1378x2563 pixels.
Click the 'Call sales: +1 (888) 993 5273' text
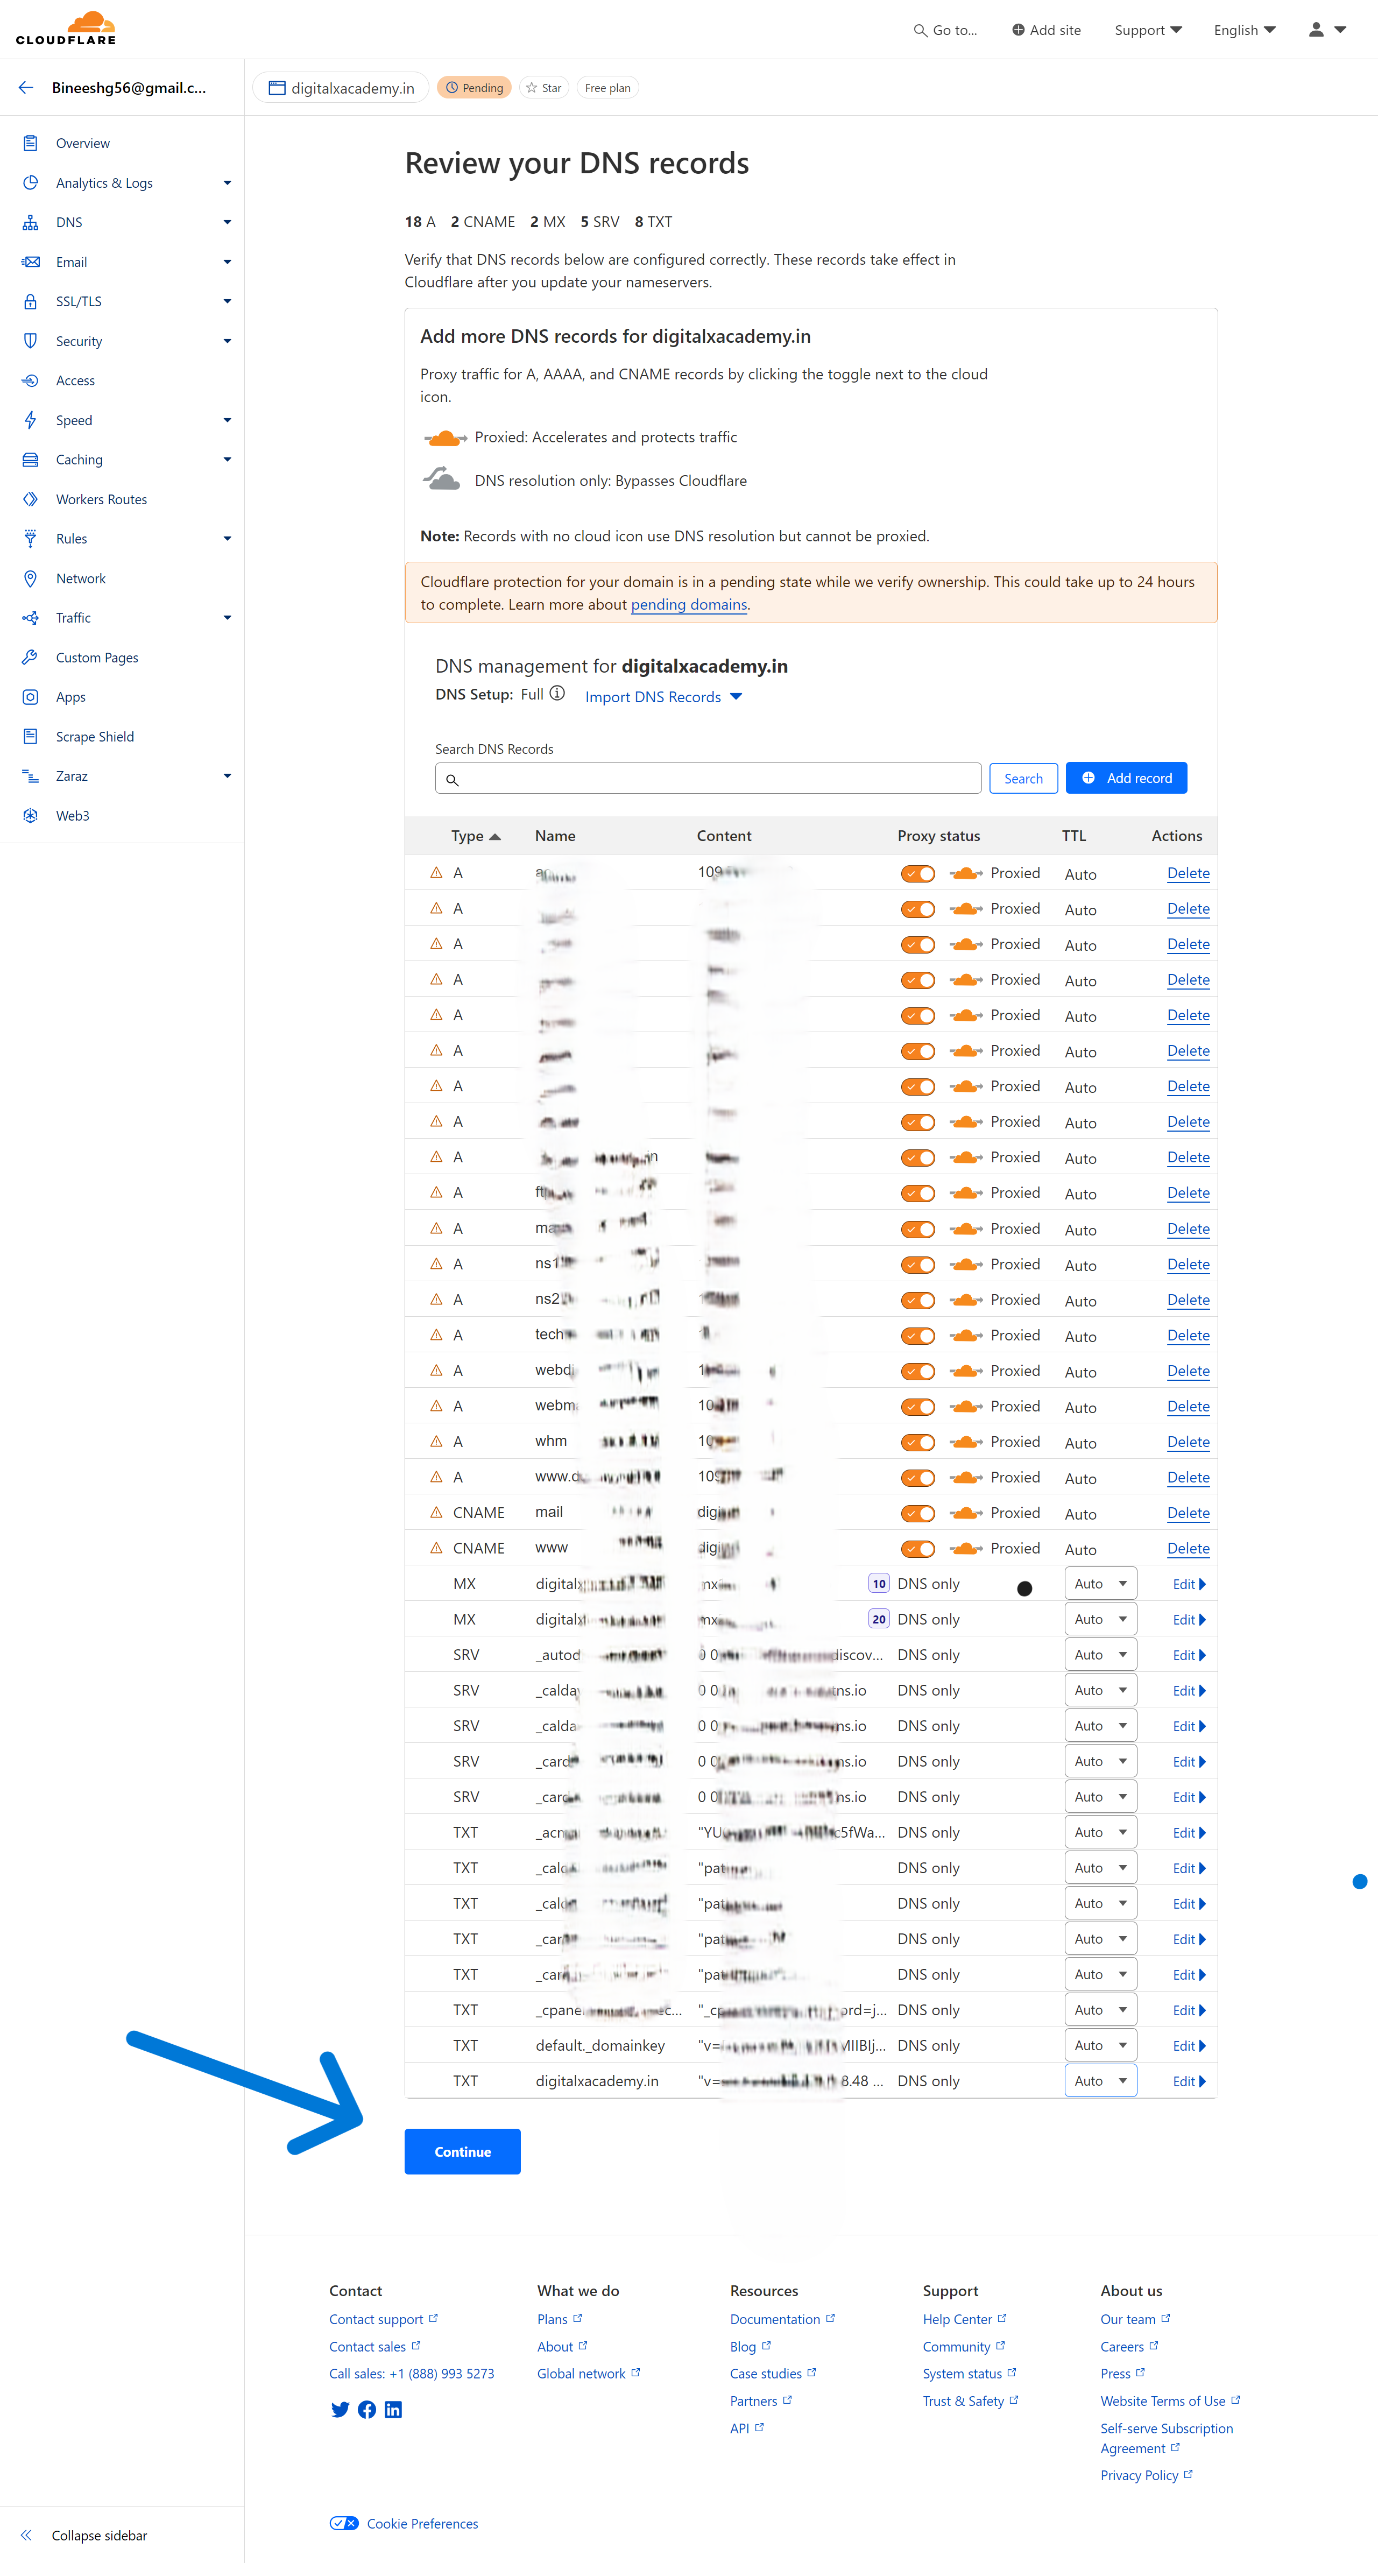tap(412, 2373)
